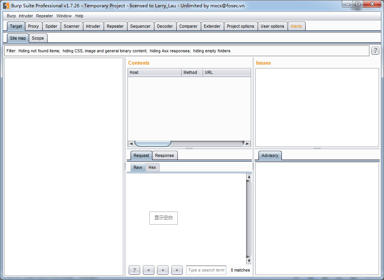Screen dimensions: 384x280
Task: Close the Burp Suite window
Action: click(x=372, y=4)
